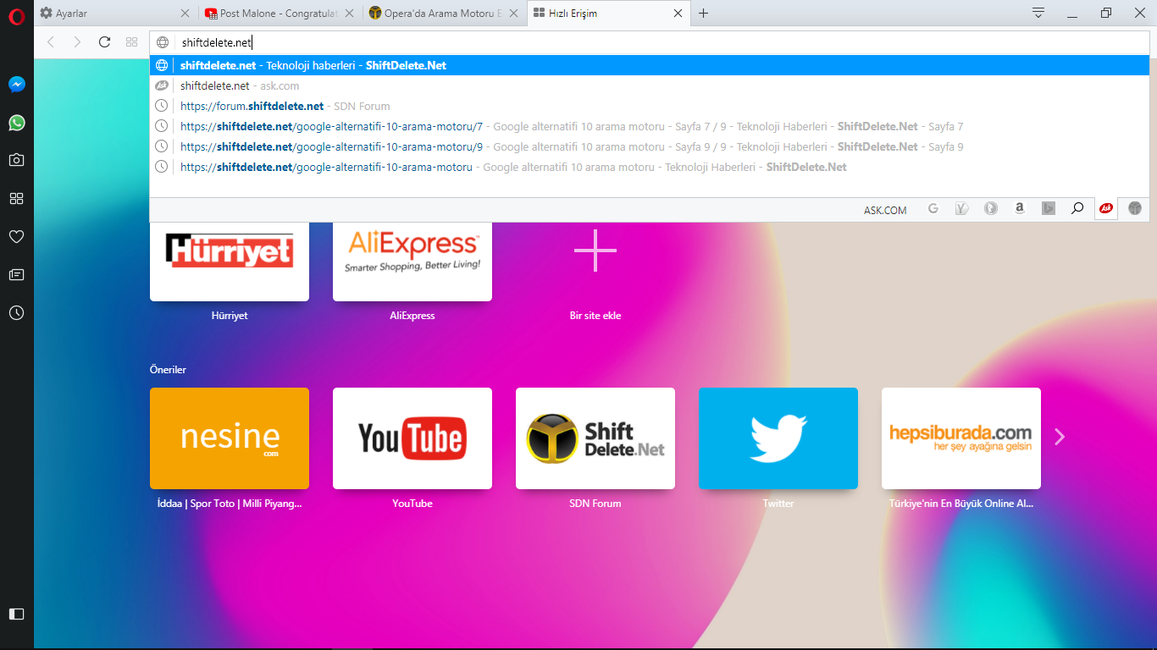Viewport: 1157px width, 650px height.
Task: Open the hepsiburada.com suggestion tile
Action: pyautogui.click(x=961, y=438)
